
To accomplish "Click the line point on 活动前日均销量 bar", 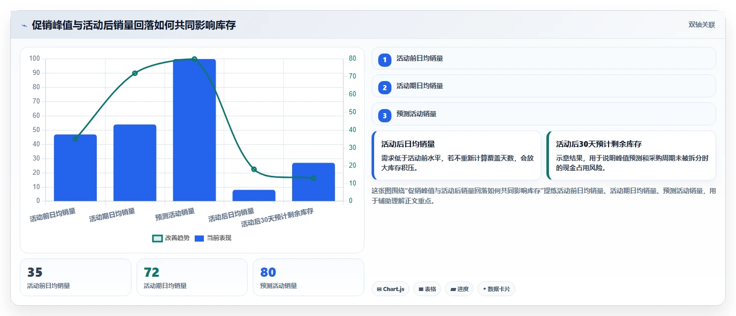I will (x=75, y=139).
